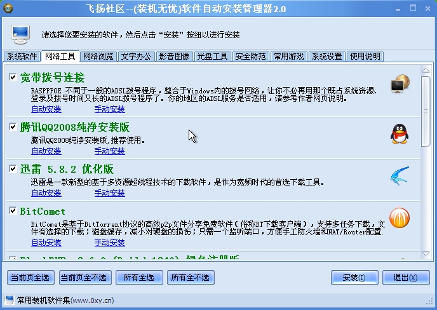Viewport: 437px width, 310px height.
Task: Select the 网络工具 tab
Action: 60,56
